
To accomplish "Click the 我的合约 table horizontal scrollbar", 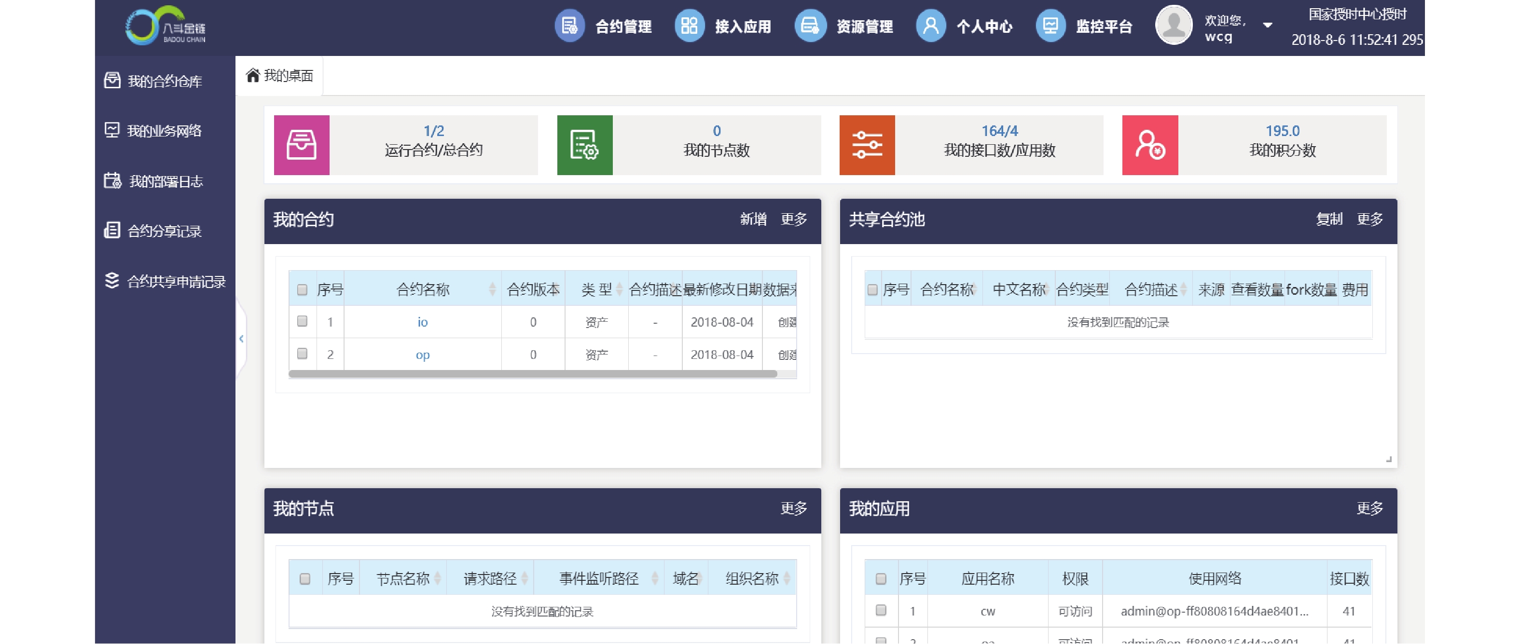I will coord(532,374).
